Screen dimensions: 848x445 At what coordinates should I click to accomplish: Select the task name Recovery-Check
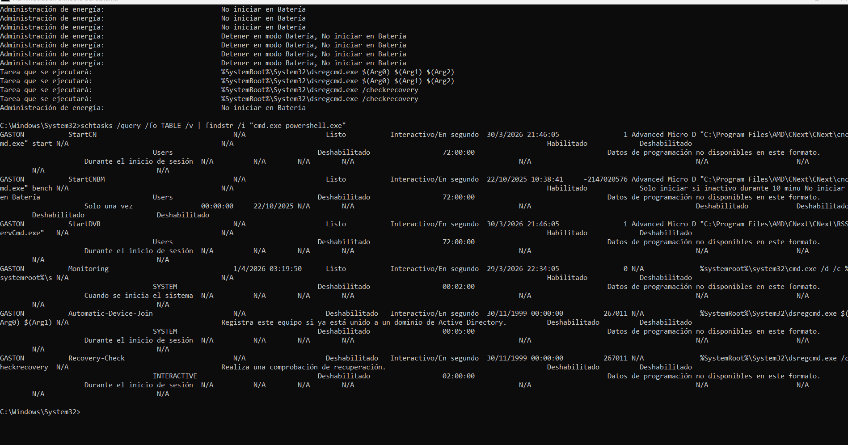coord(96,358)
